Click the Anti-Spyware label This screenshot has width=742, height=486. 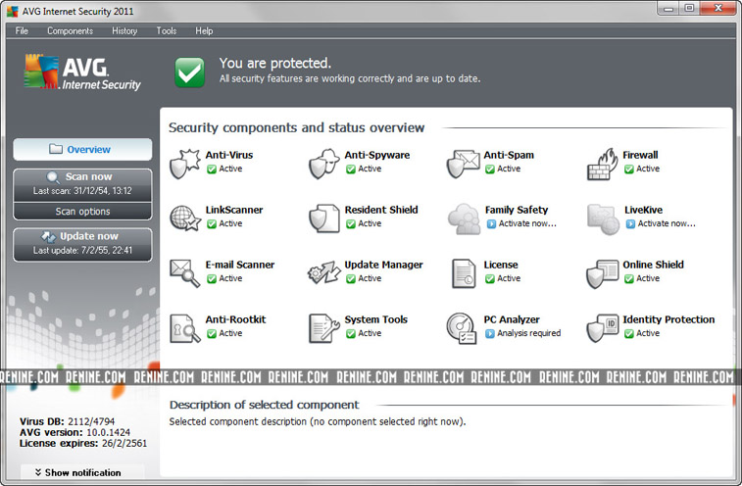pyautogui.click(x=377, y=155)
